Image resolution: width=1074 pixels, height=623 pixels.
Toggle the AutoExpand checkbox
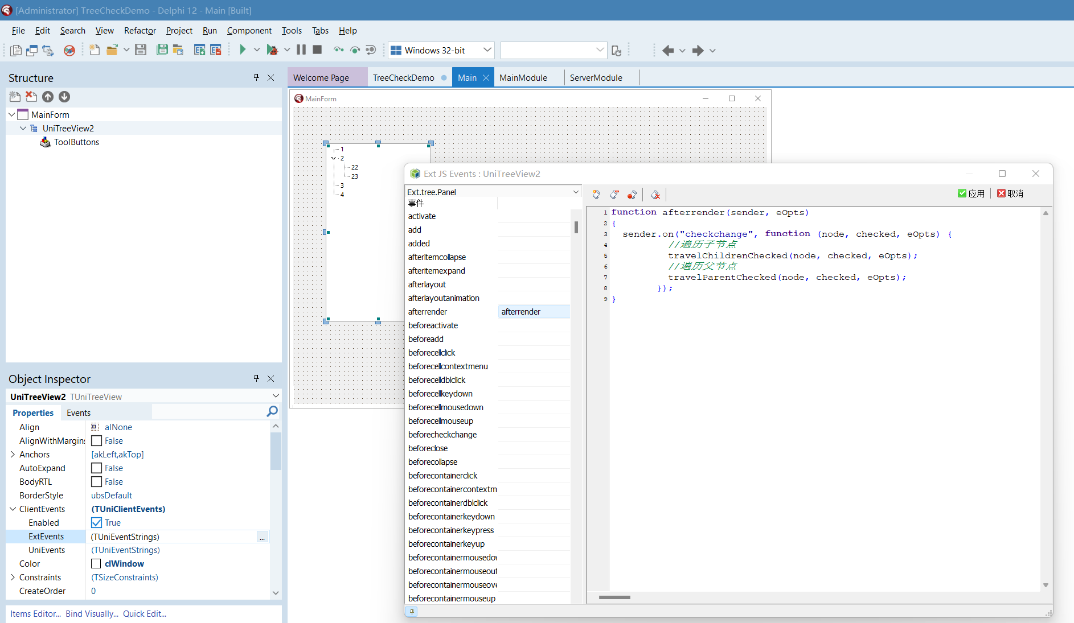pyautogui.click(x=97, y=468)
